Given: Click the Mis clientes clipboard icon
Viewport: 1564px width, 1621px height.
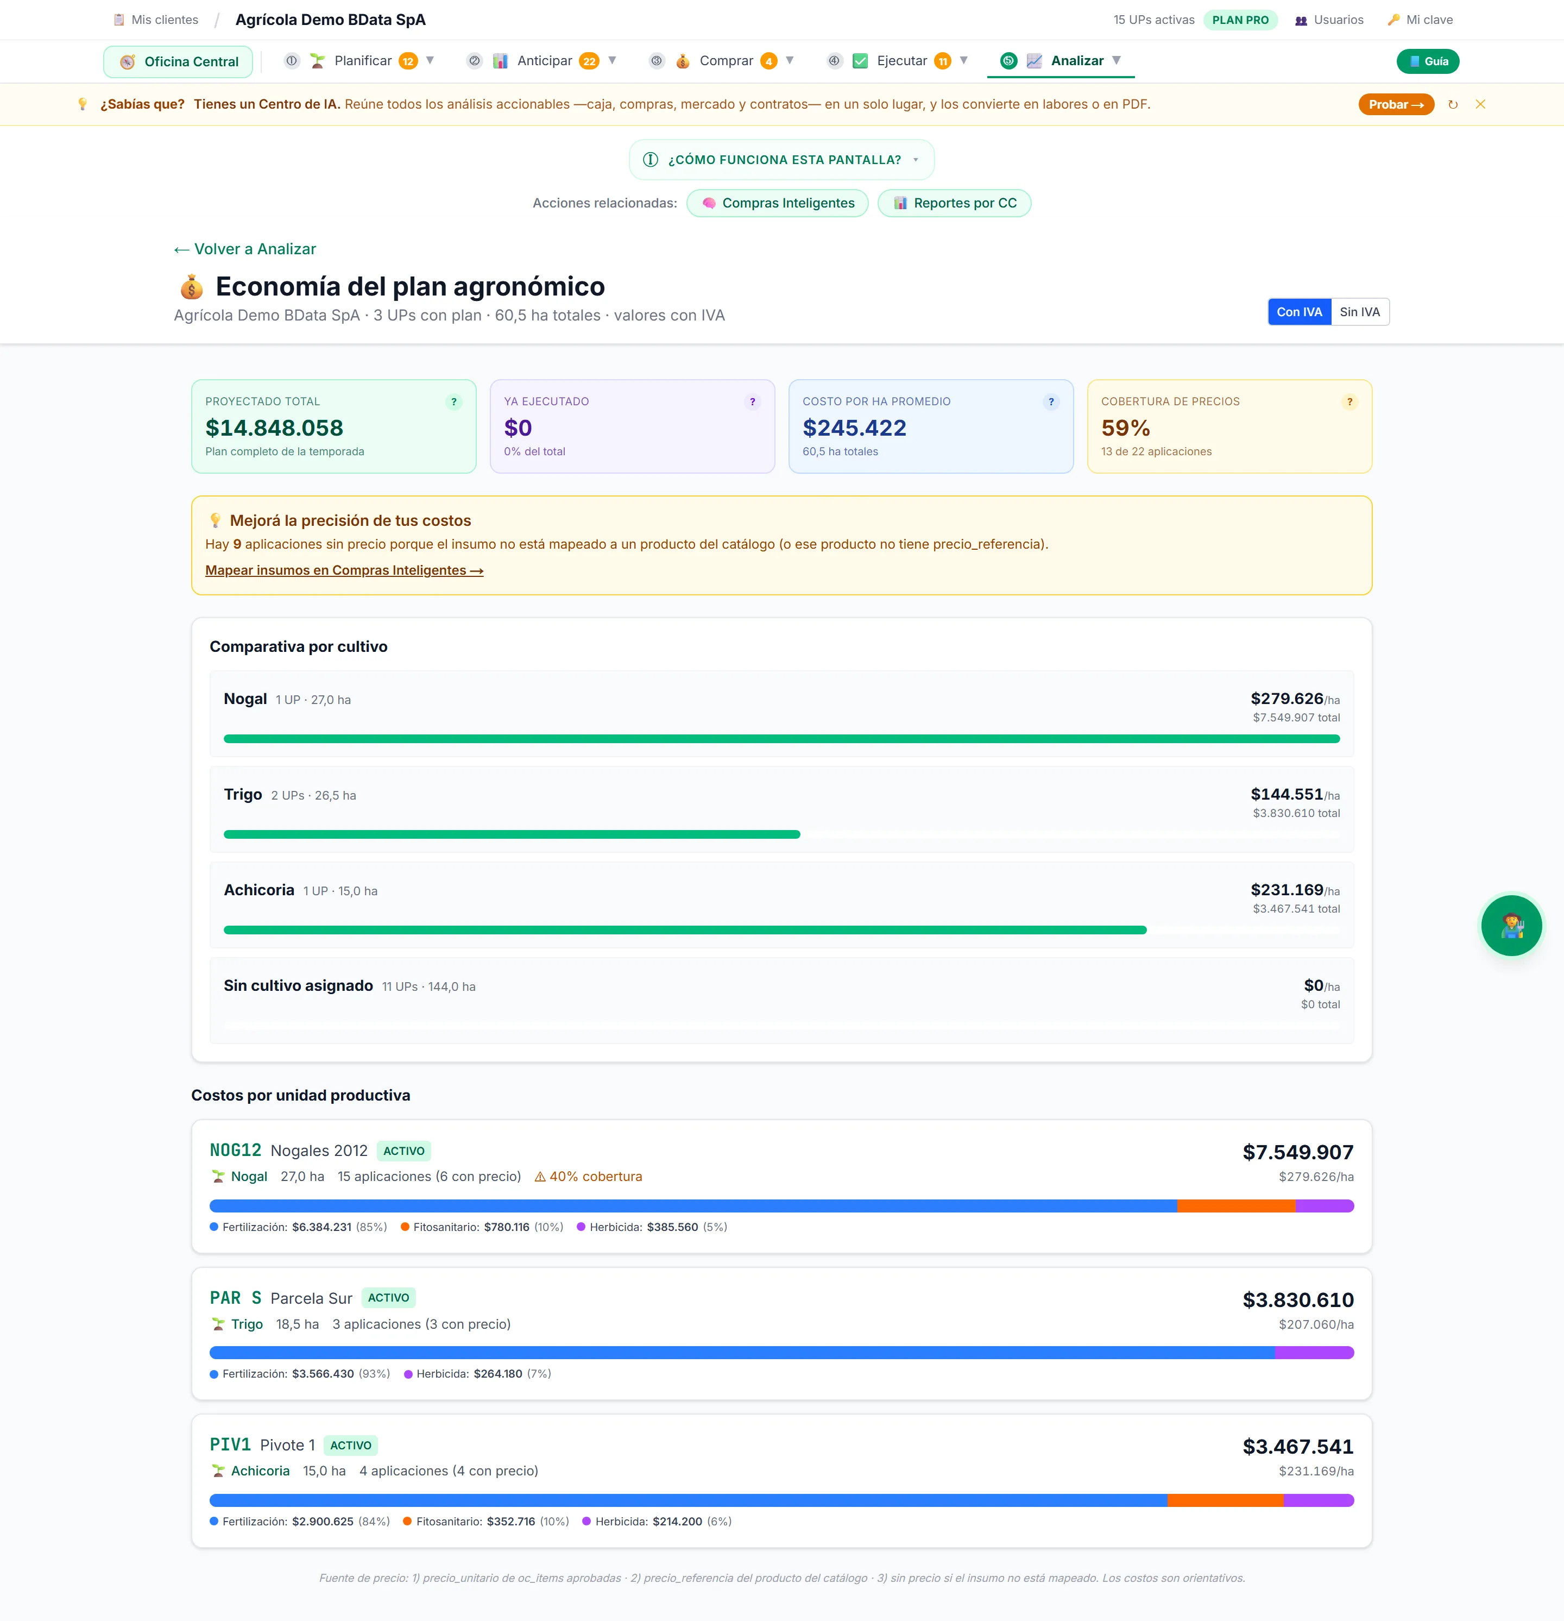Looking at the screenshot, I should coord(119,20).
